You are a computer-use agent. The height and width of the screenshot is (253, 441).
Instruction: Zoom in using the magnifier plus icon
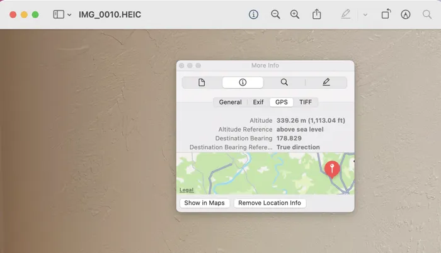tap(295, 14)
